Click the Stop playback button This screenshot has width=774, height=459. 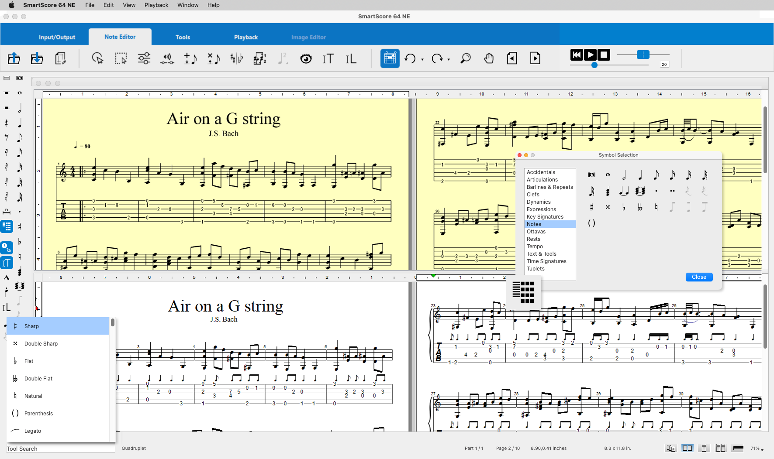pos(604,55)
